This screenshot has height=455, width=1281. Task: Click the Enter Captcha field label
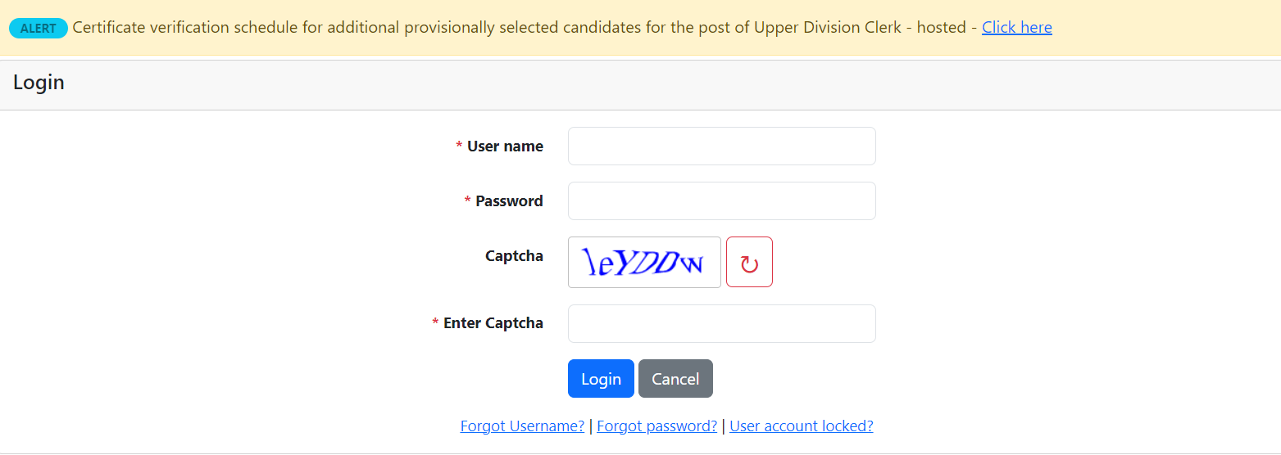click(x=493, y=323)
